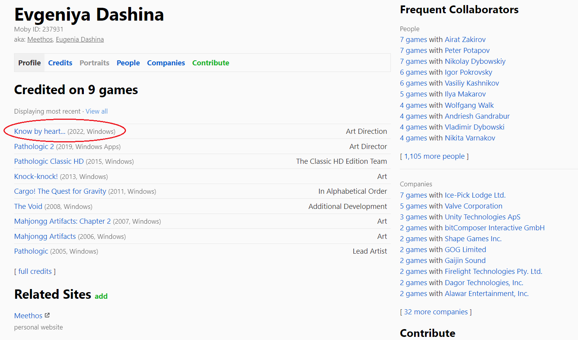Open Shape Games Inc. link
Image resolution: width=578 pixels, height=340 pixels.
click(x=473, y=239)
